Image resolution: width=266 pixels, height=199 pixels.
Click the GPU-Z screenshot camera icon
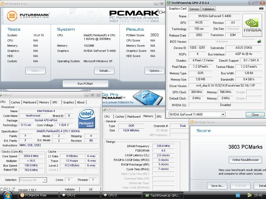tap(261, 9)
